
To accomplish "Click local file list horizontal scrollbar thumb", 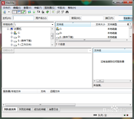I will click(84, 40).
